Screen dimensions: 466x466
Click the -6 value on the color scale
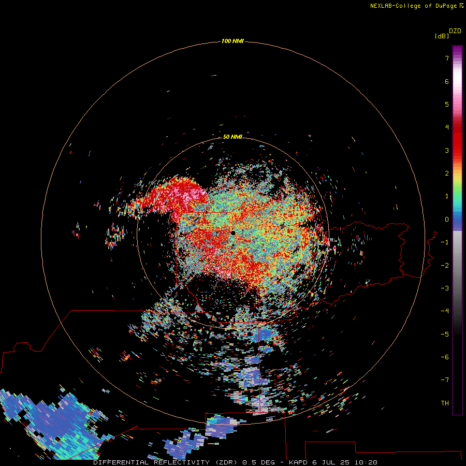coord(445,357)
